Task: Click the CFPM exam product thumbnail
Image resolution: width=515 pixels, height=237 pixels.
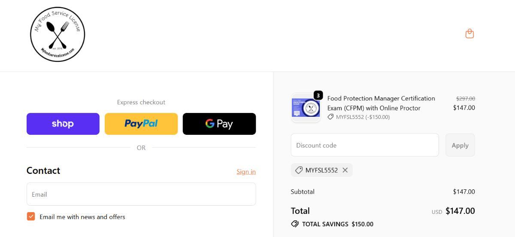Action: coord(306,108)
